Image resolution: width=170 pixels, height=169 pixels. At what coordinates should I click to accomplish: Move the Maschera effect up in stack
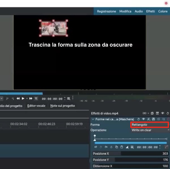pos(158,119)
